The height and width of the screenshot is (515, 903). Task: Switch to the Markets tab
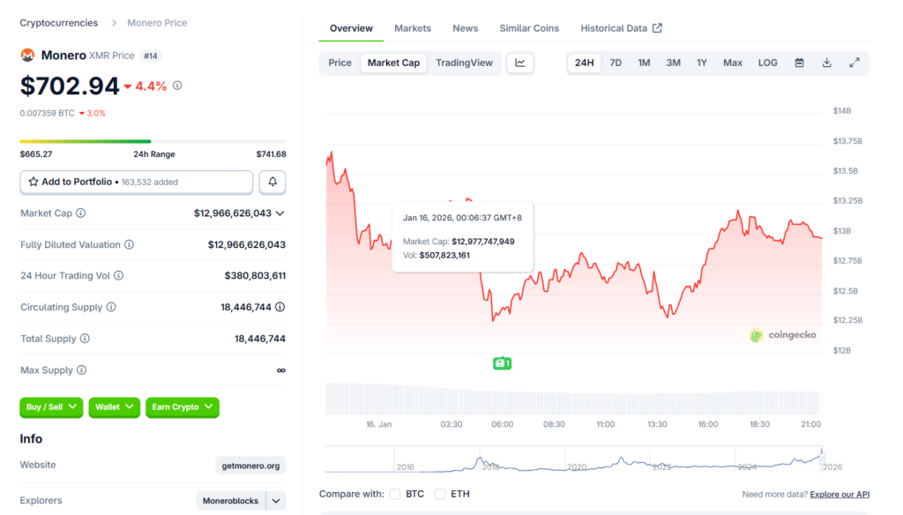[x=413, y=28]
